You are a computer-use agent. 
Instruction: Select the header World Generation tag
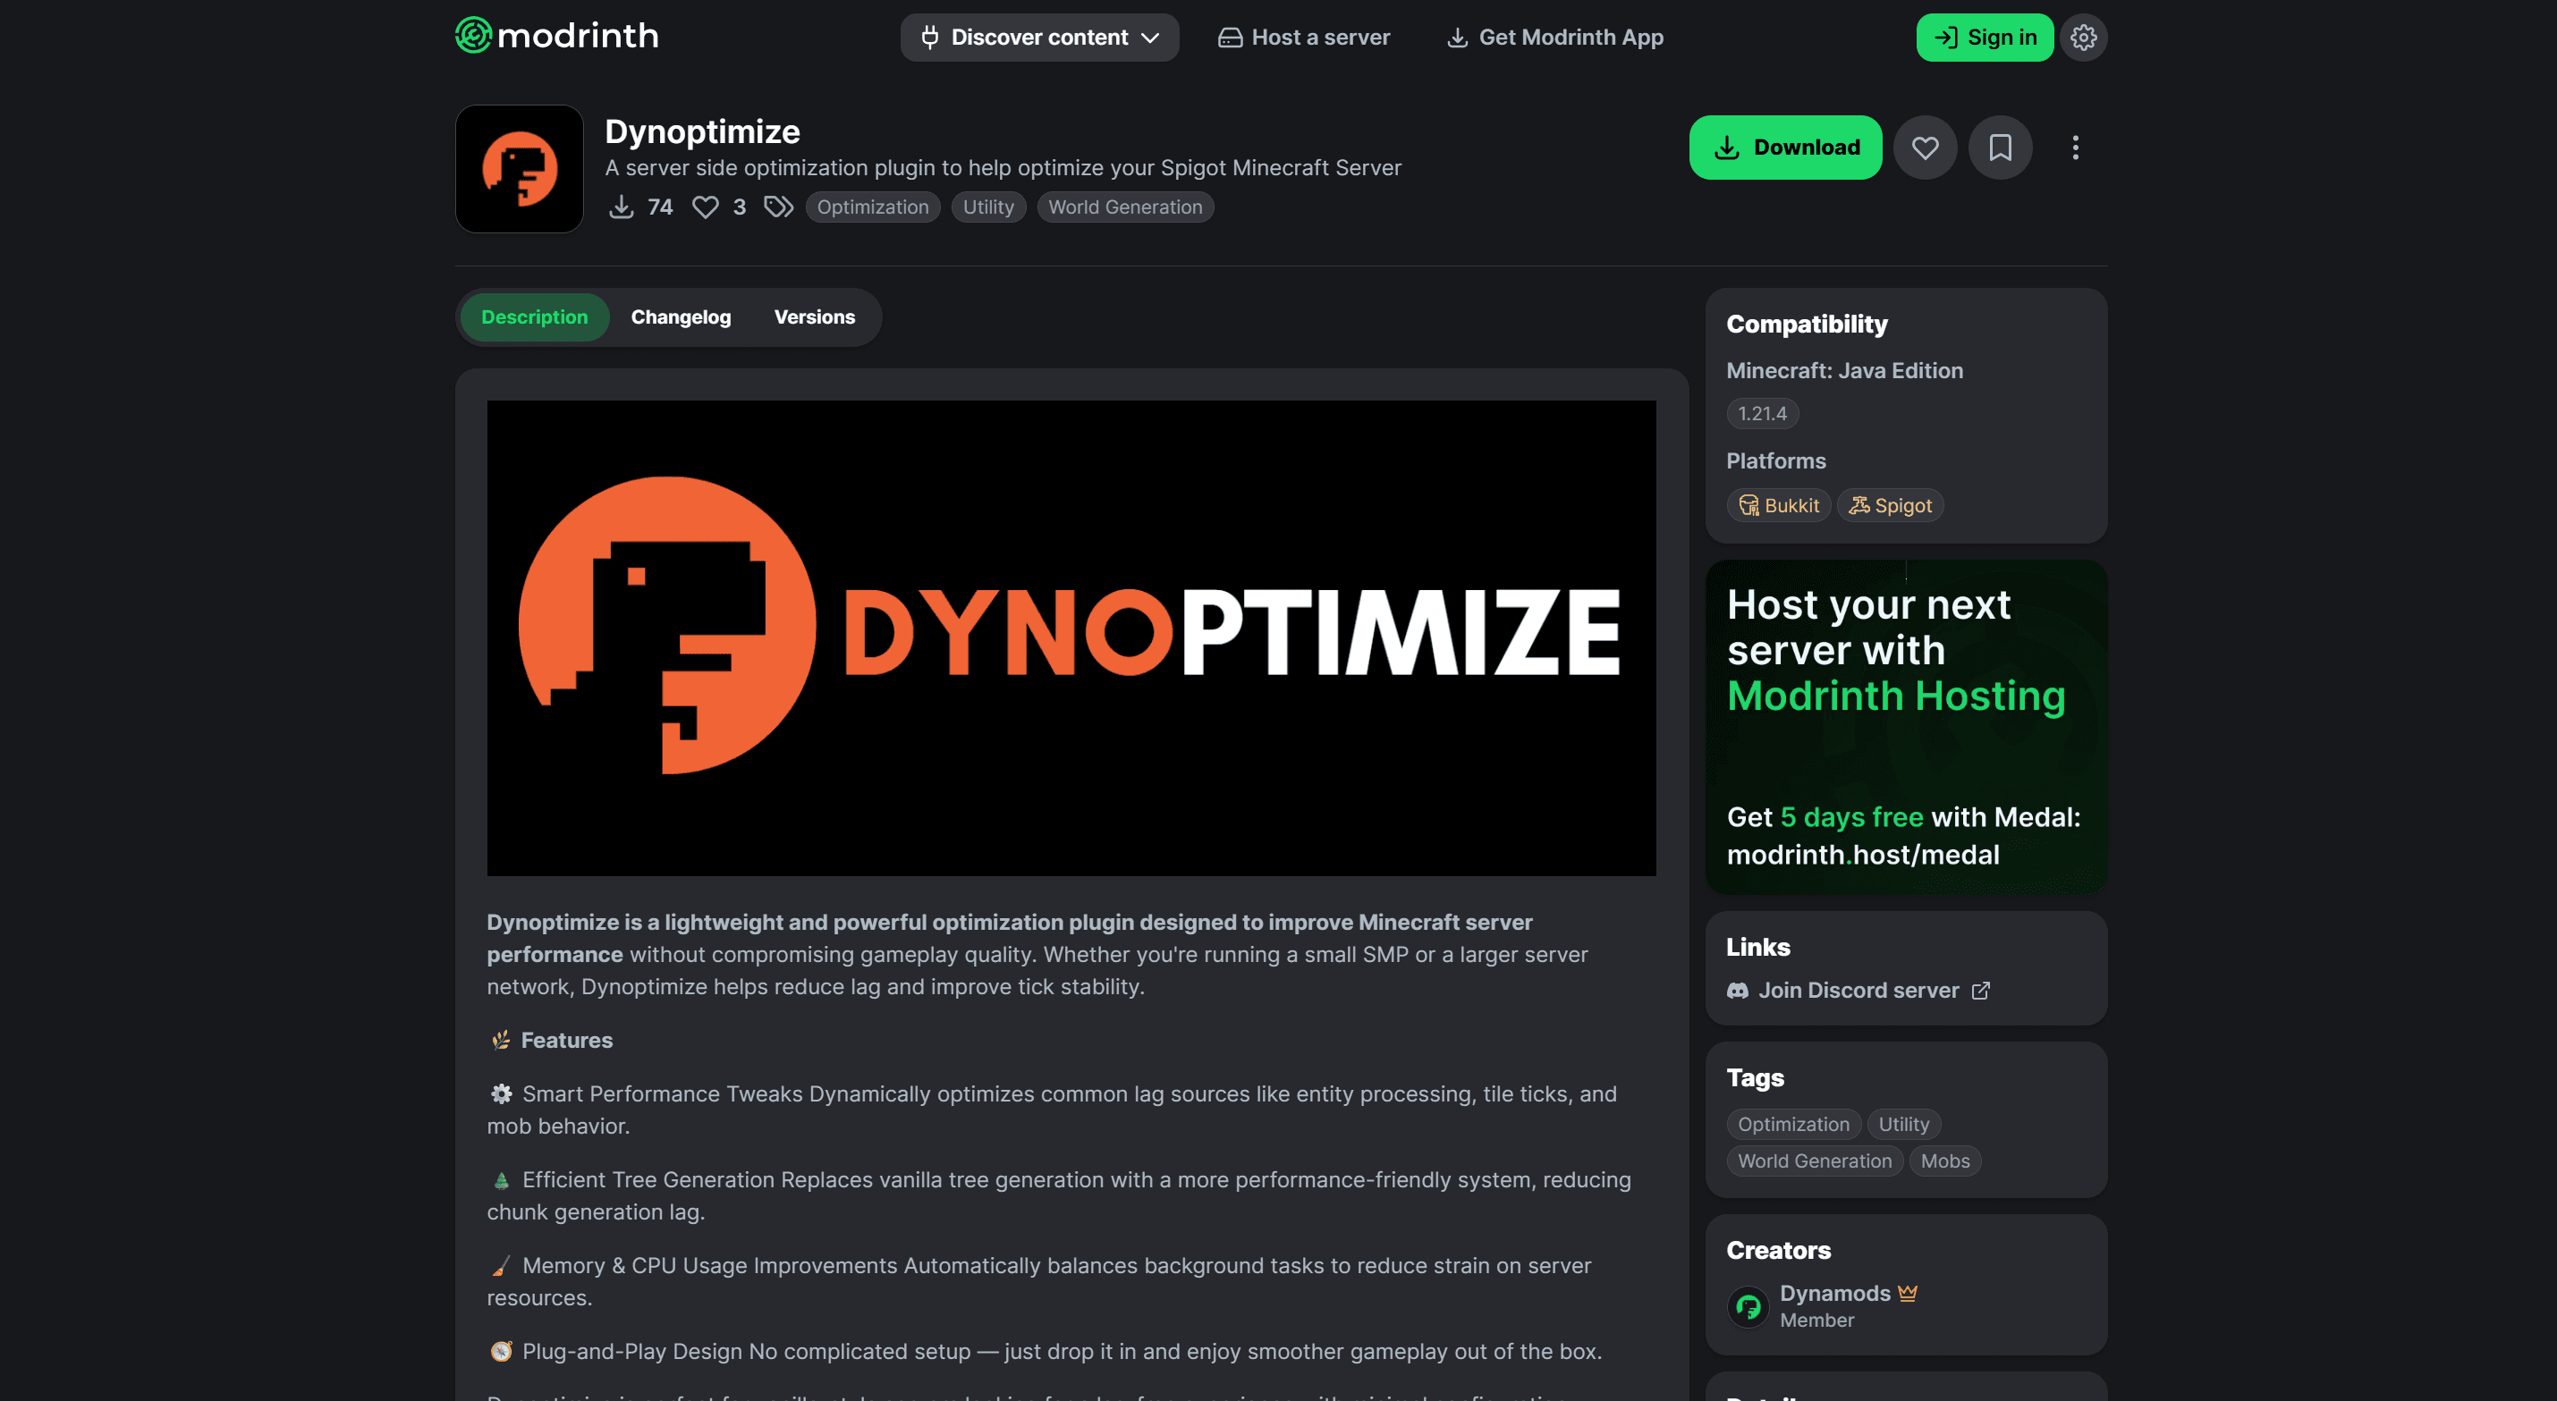click(1124, 207)
